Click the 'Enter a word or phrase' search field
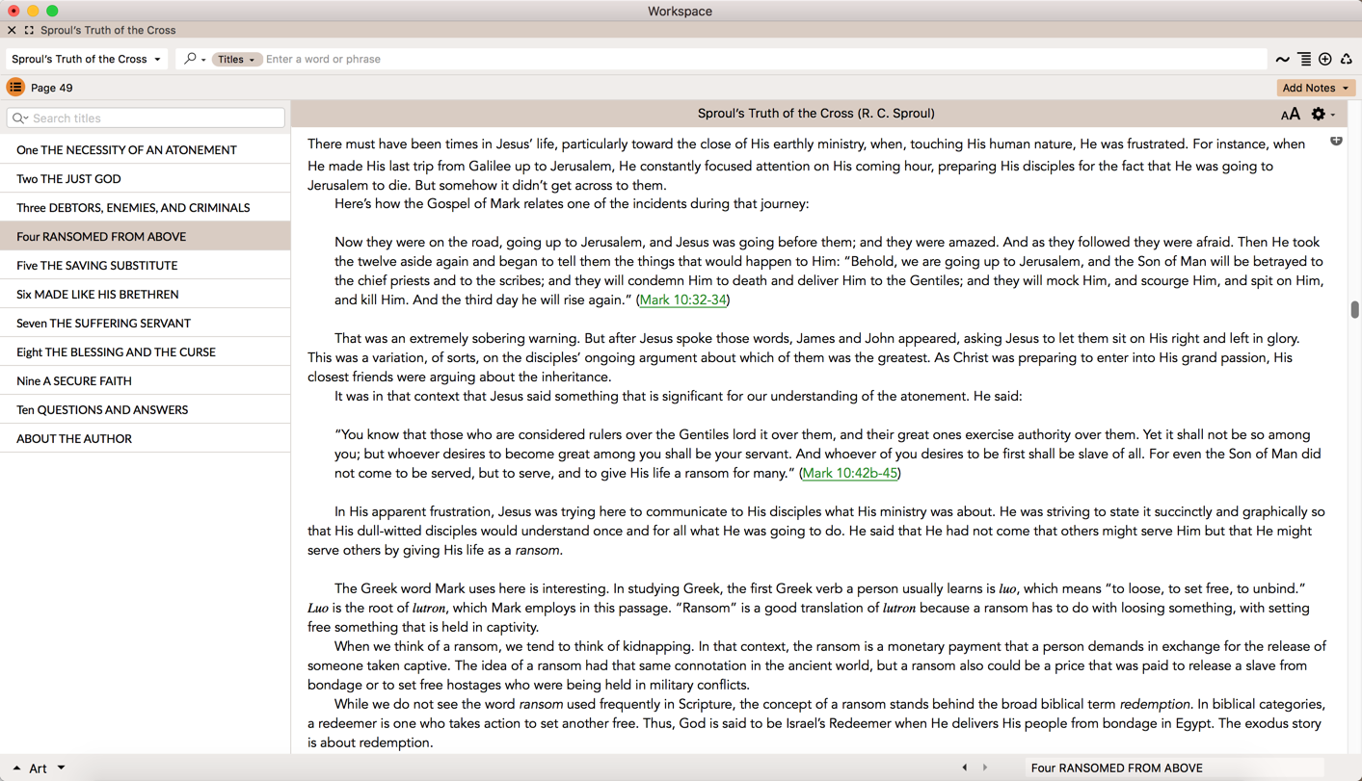1362x781 pixels. 764,59
